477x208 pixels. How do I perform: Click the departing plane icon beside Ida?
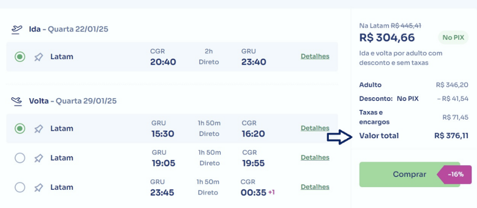(x=17, y=29)
